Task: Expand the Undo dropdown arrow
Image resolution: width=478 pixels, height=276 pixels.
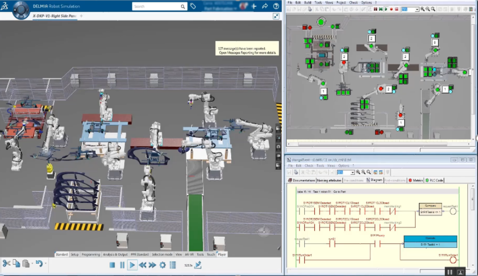Action: [46, 264]
